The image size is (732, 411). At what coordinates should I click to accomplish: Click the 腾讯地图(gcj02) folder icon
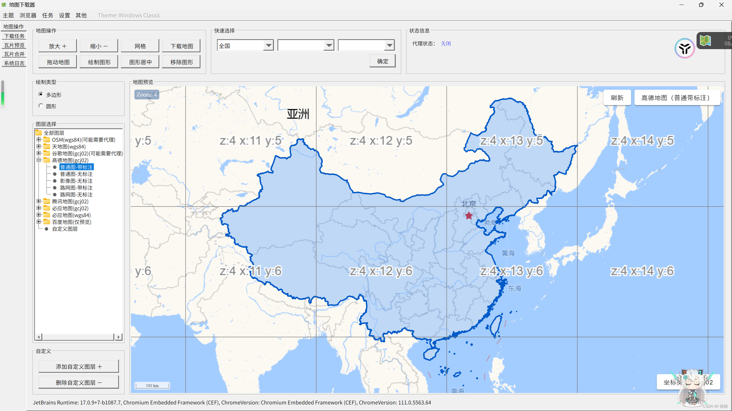pyautogui.click(x=47, y=201)
